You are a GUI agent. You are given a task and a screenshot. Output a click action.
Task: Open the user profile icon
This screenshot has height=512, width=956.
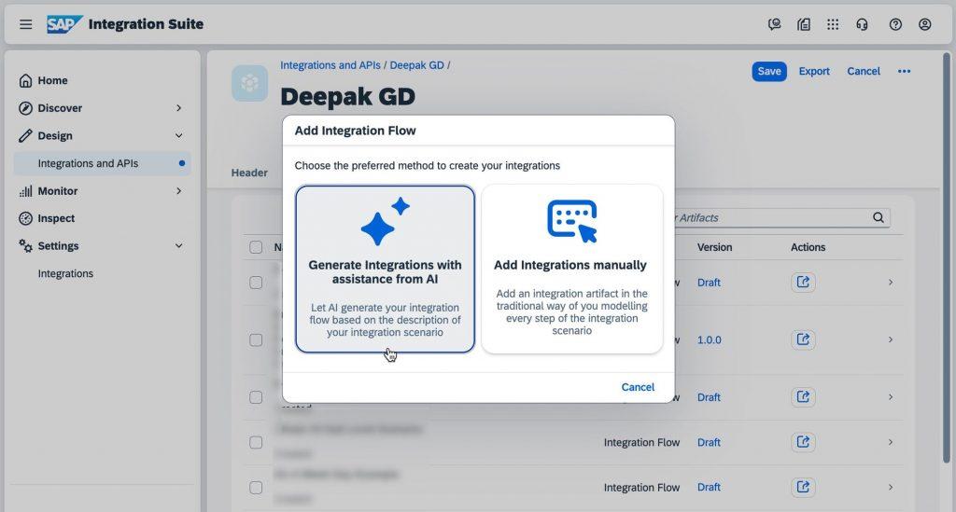click(925, 24)
